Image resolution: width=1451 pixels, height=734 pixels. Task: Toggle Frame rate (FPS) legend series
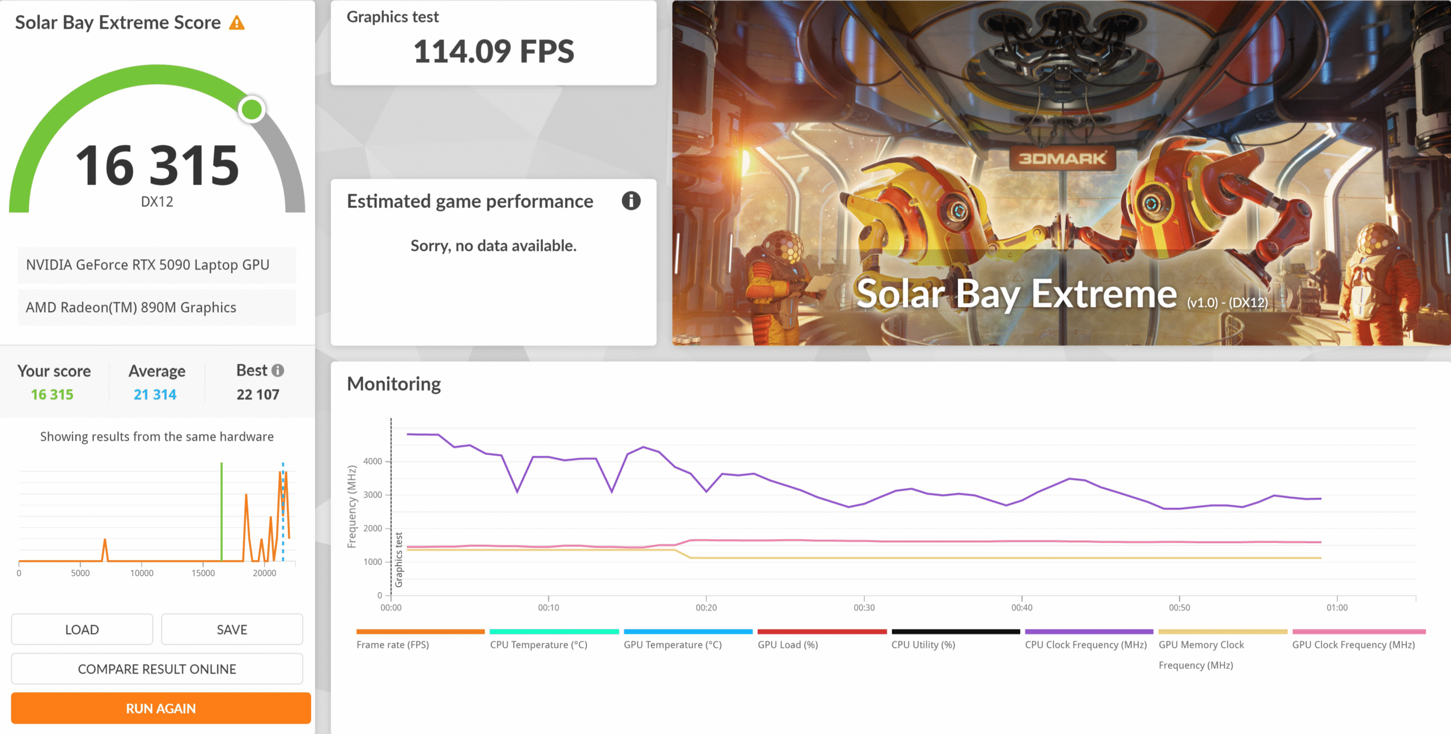coord(393,645)
